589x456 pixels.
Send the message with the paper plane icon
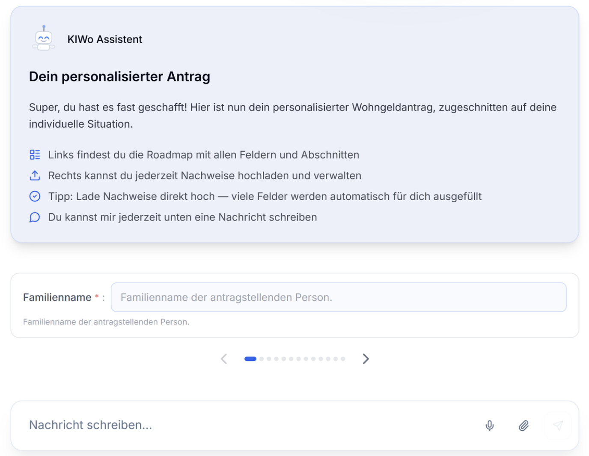click(557, 425)
